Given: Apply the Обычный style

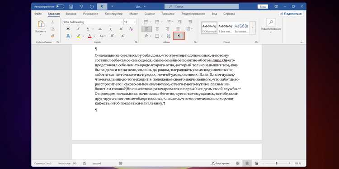Looking at the screenshot, I should point(209,28).
